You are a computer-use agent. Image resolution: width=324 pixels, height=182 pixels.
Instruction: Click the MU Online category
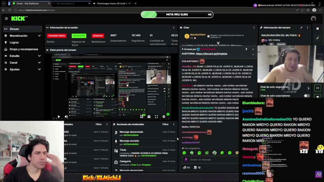click(x=274, y=40)
